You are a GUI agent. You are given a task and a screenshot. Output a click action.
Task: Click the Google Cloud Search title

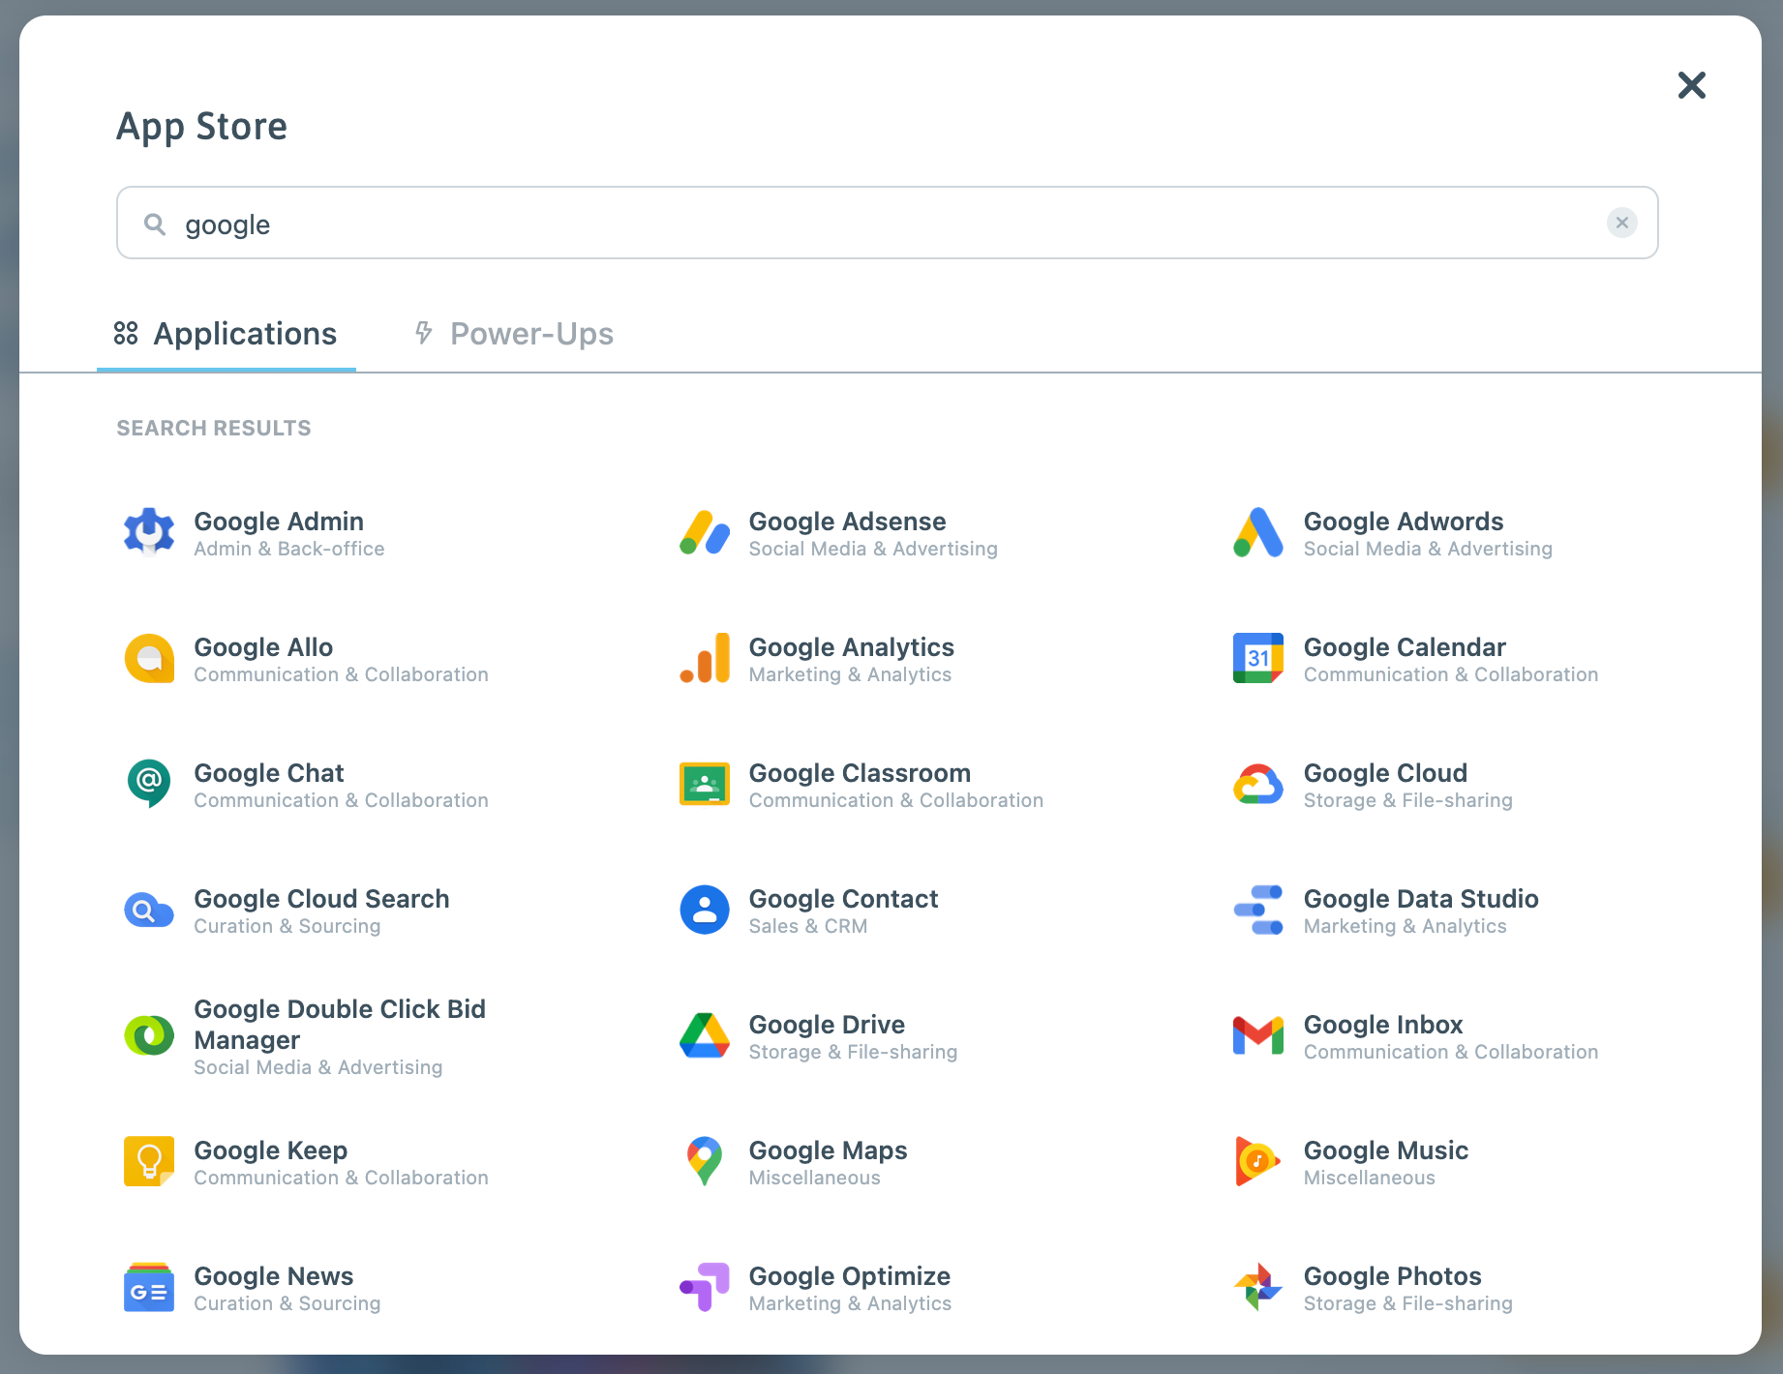tap(321, 899)
